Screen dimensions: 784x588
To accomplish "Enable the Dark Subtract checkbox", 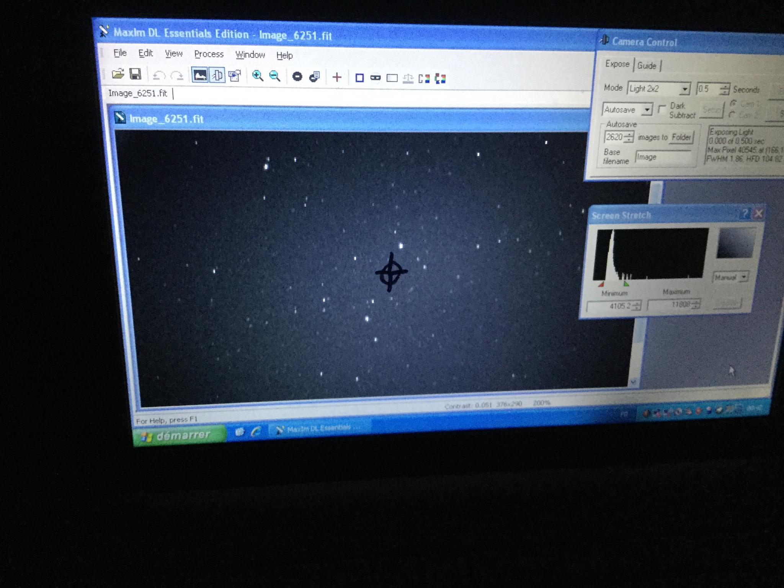I will [x=661, y=109].
